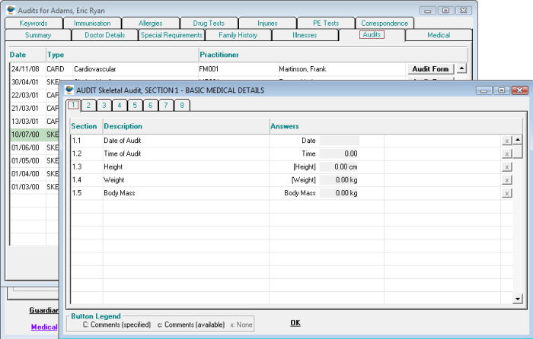Switch to section tab 6

(150, 105)
